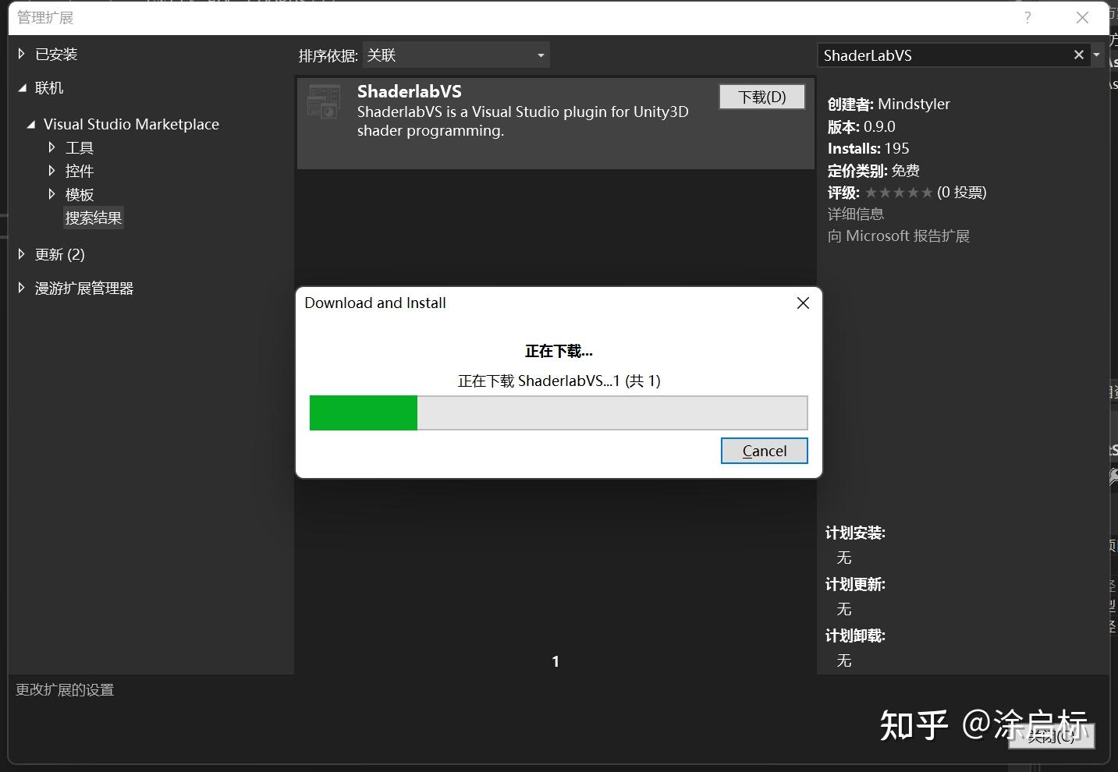
Task: Open the search options dropdown arrow
Action: [x=1096, y=55]
